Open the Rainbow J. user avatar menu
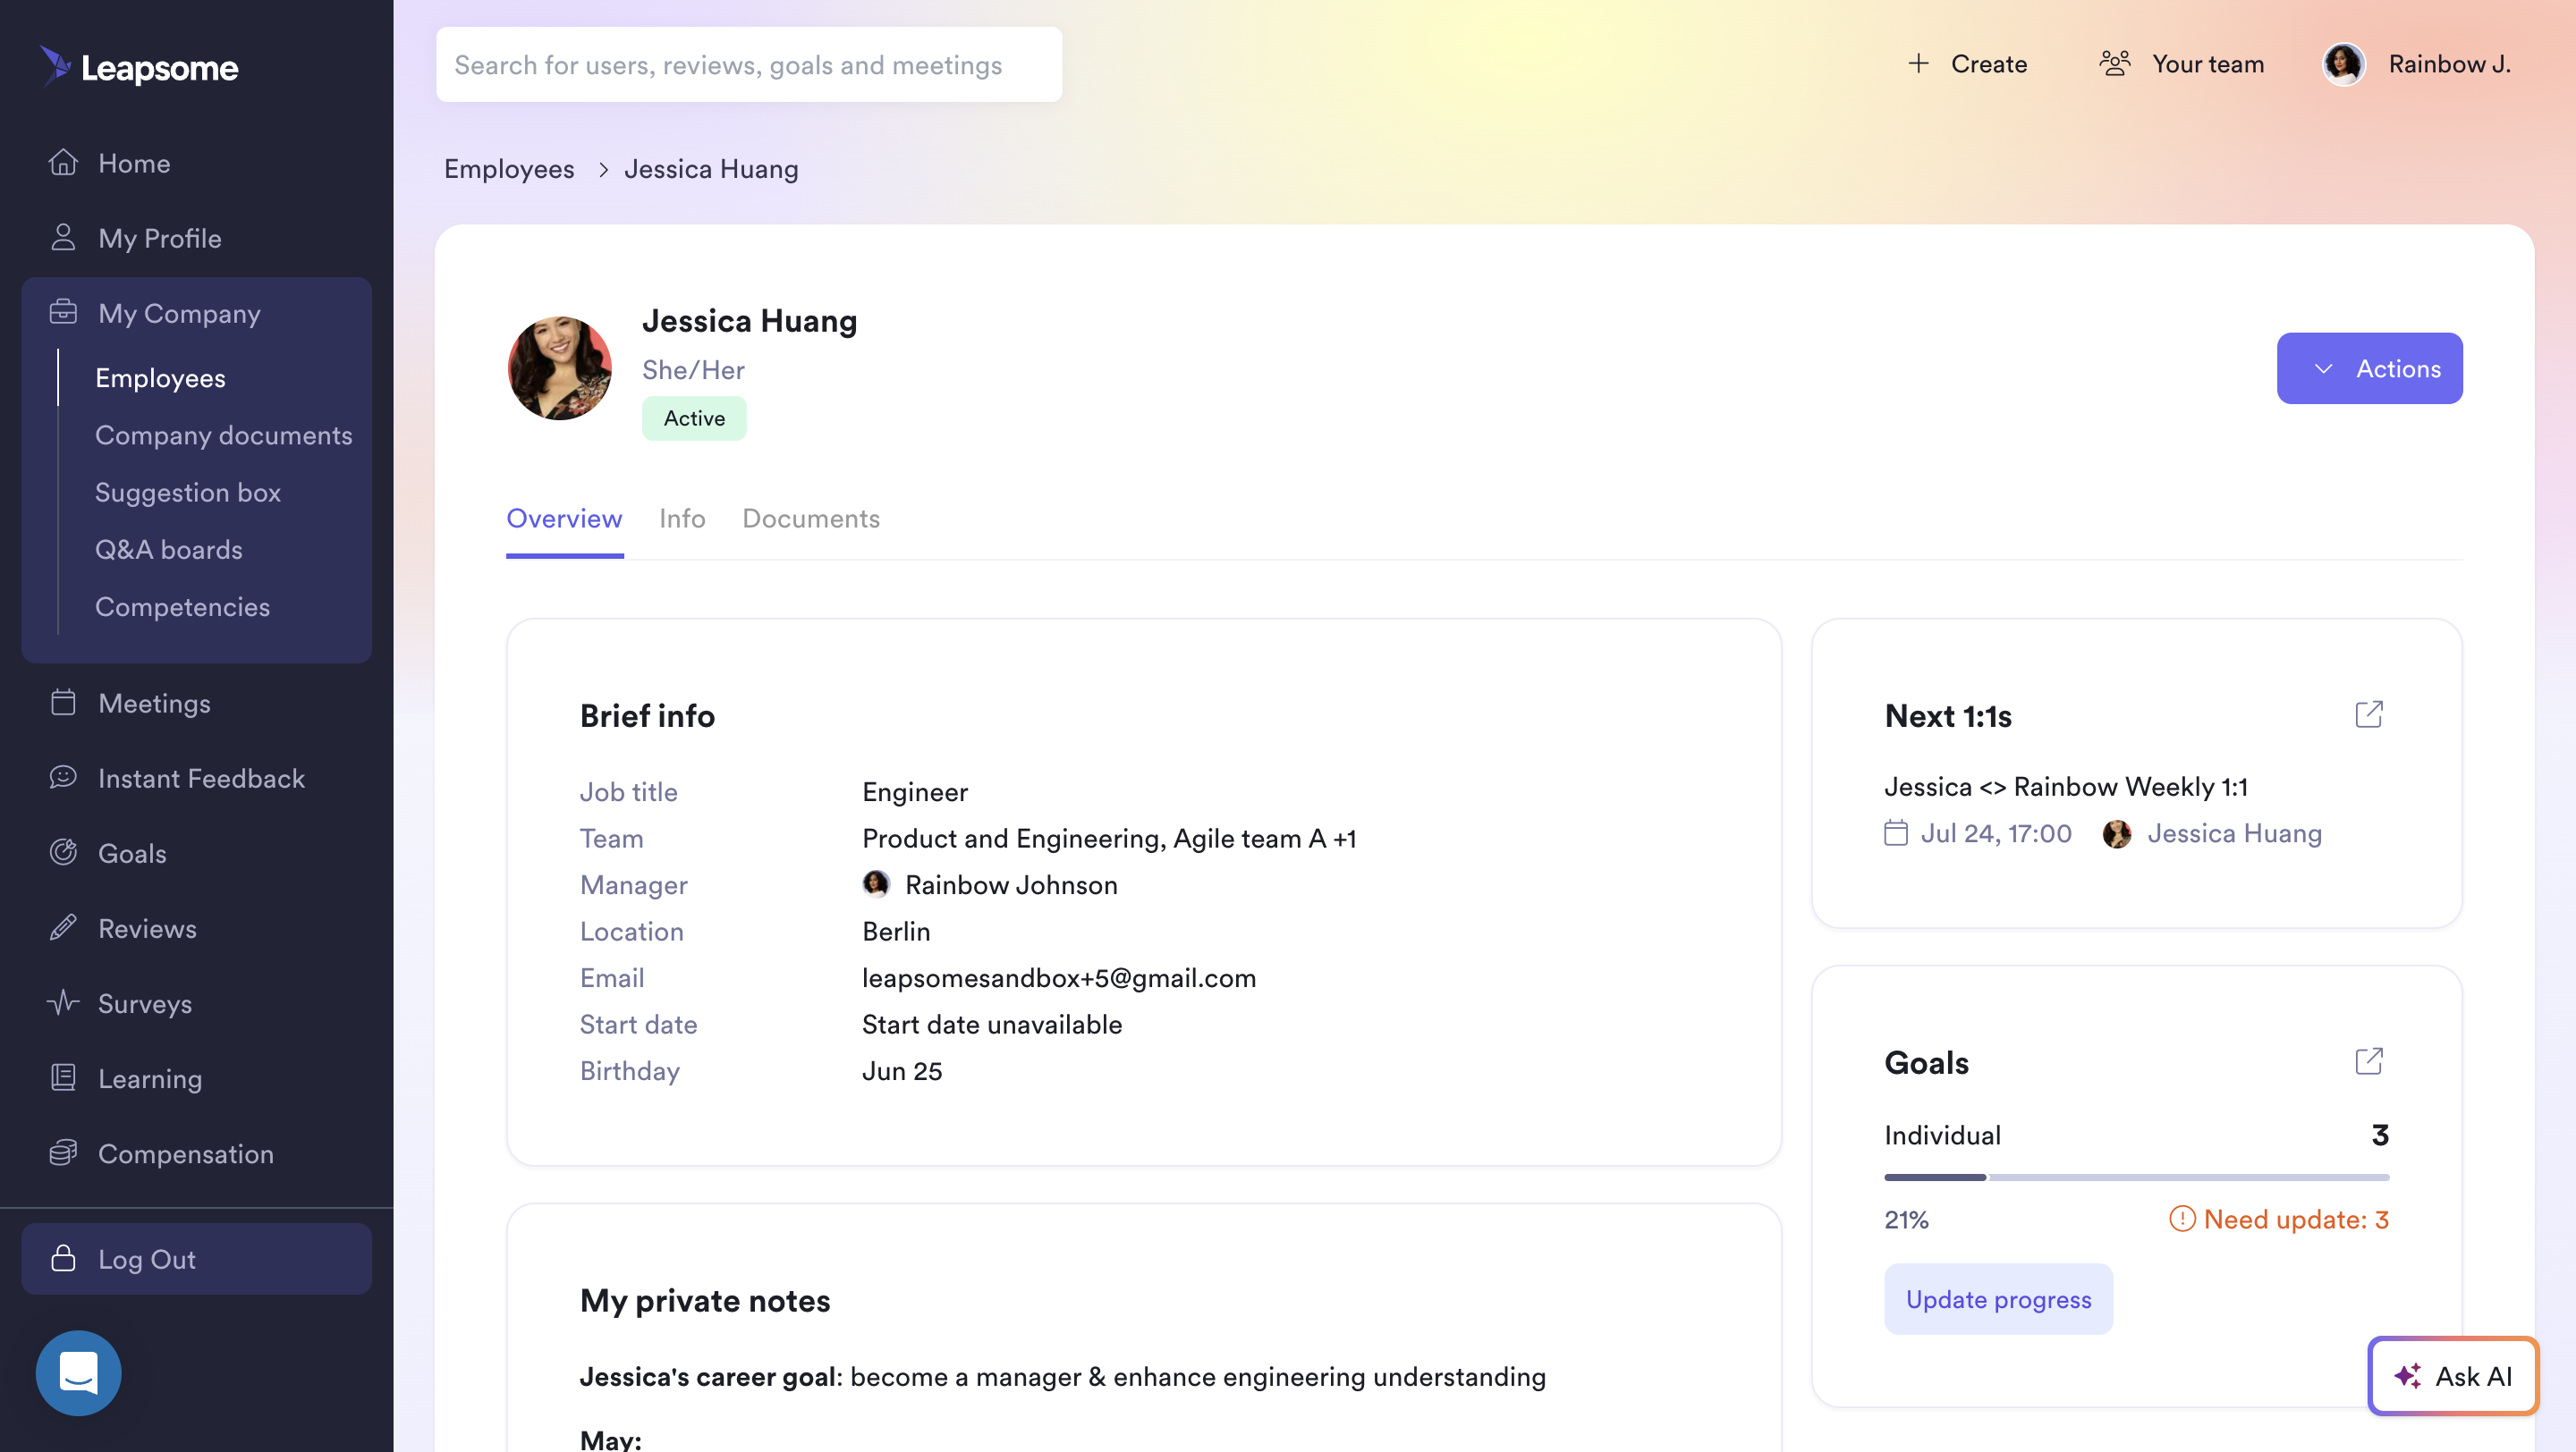This screenshot has height=1452, width=2576. coord(2344,64)
